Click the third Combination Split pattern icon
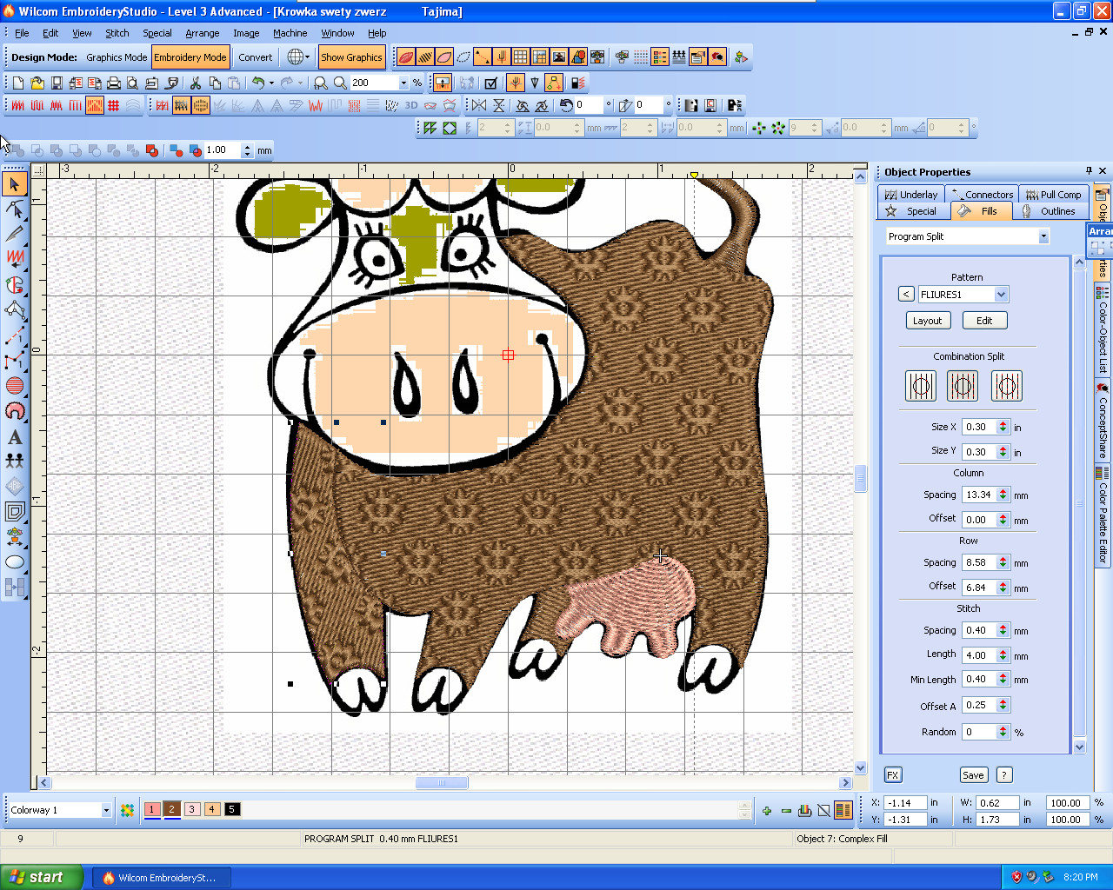 click(1007, 386)
